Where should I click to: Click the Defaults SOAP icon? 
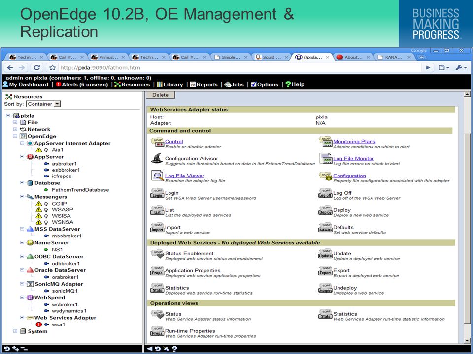click(x=326, y=228)
